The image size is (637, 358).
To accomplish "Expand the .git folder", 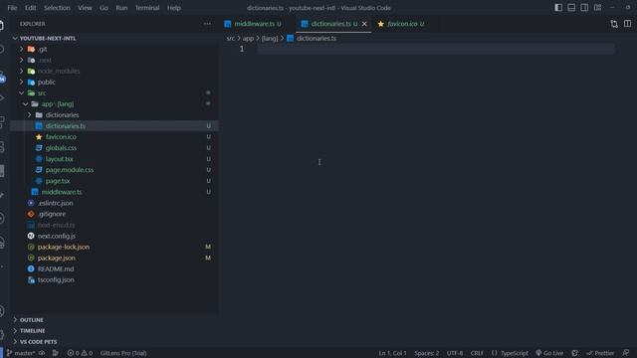I will point(22,49).
